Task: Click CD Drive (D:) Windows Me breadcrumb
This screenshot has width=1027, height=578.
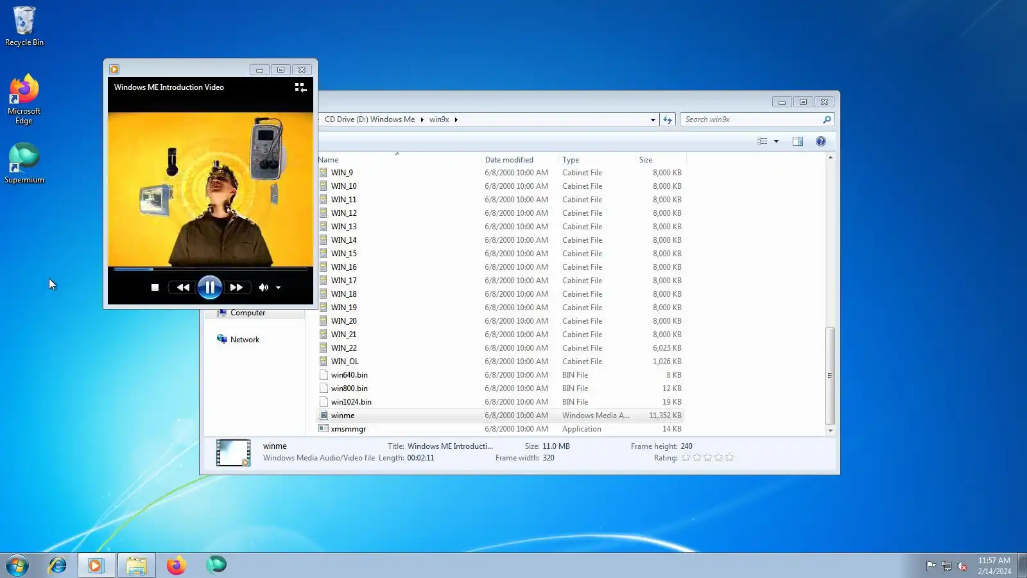Action: 370,119
